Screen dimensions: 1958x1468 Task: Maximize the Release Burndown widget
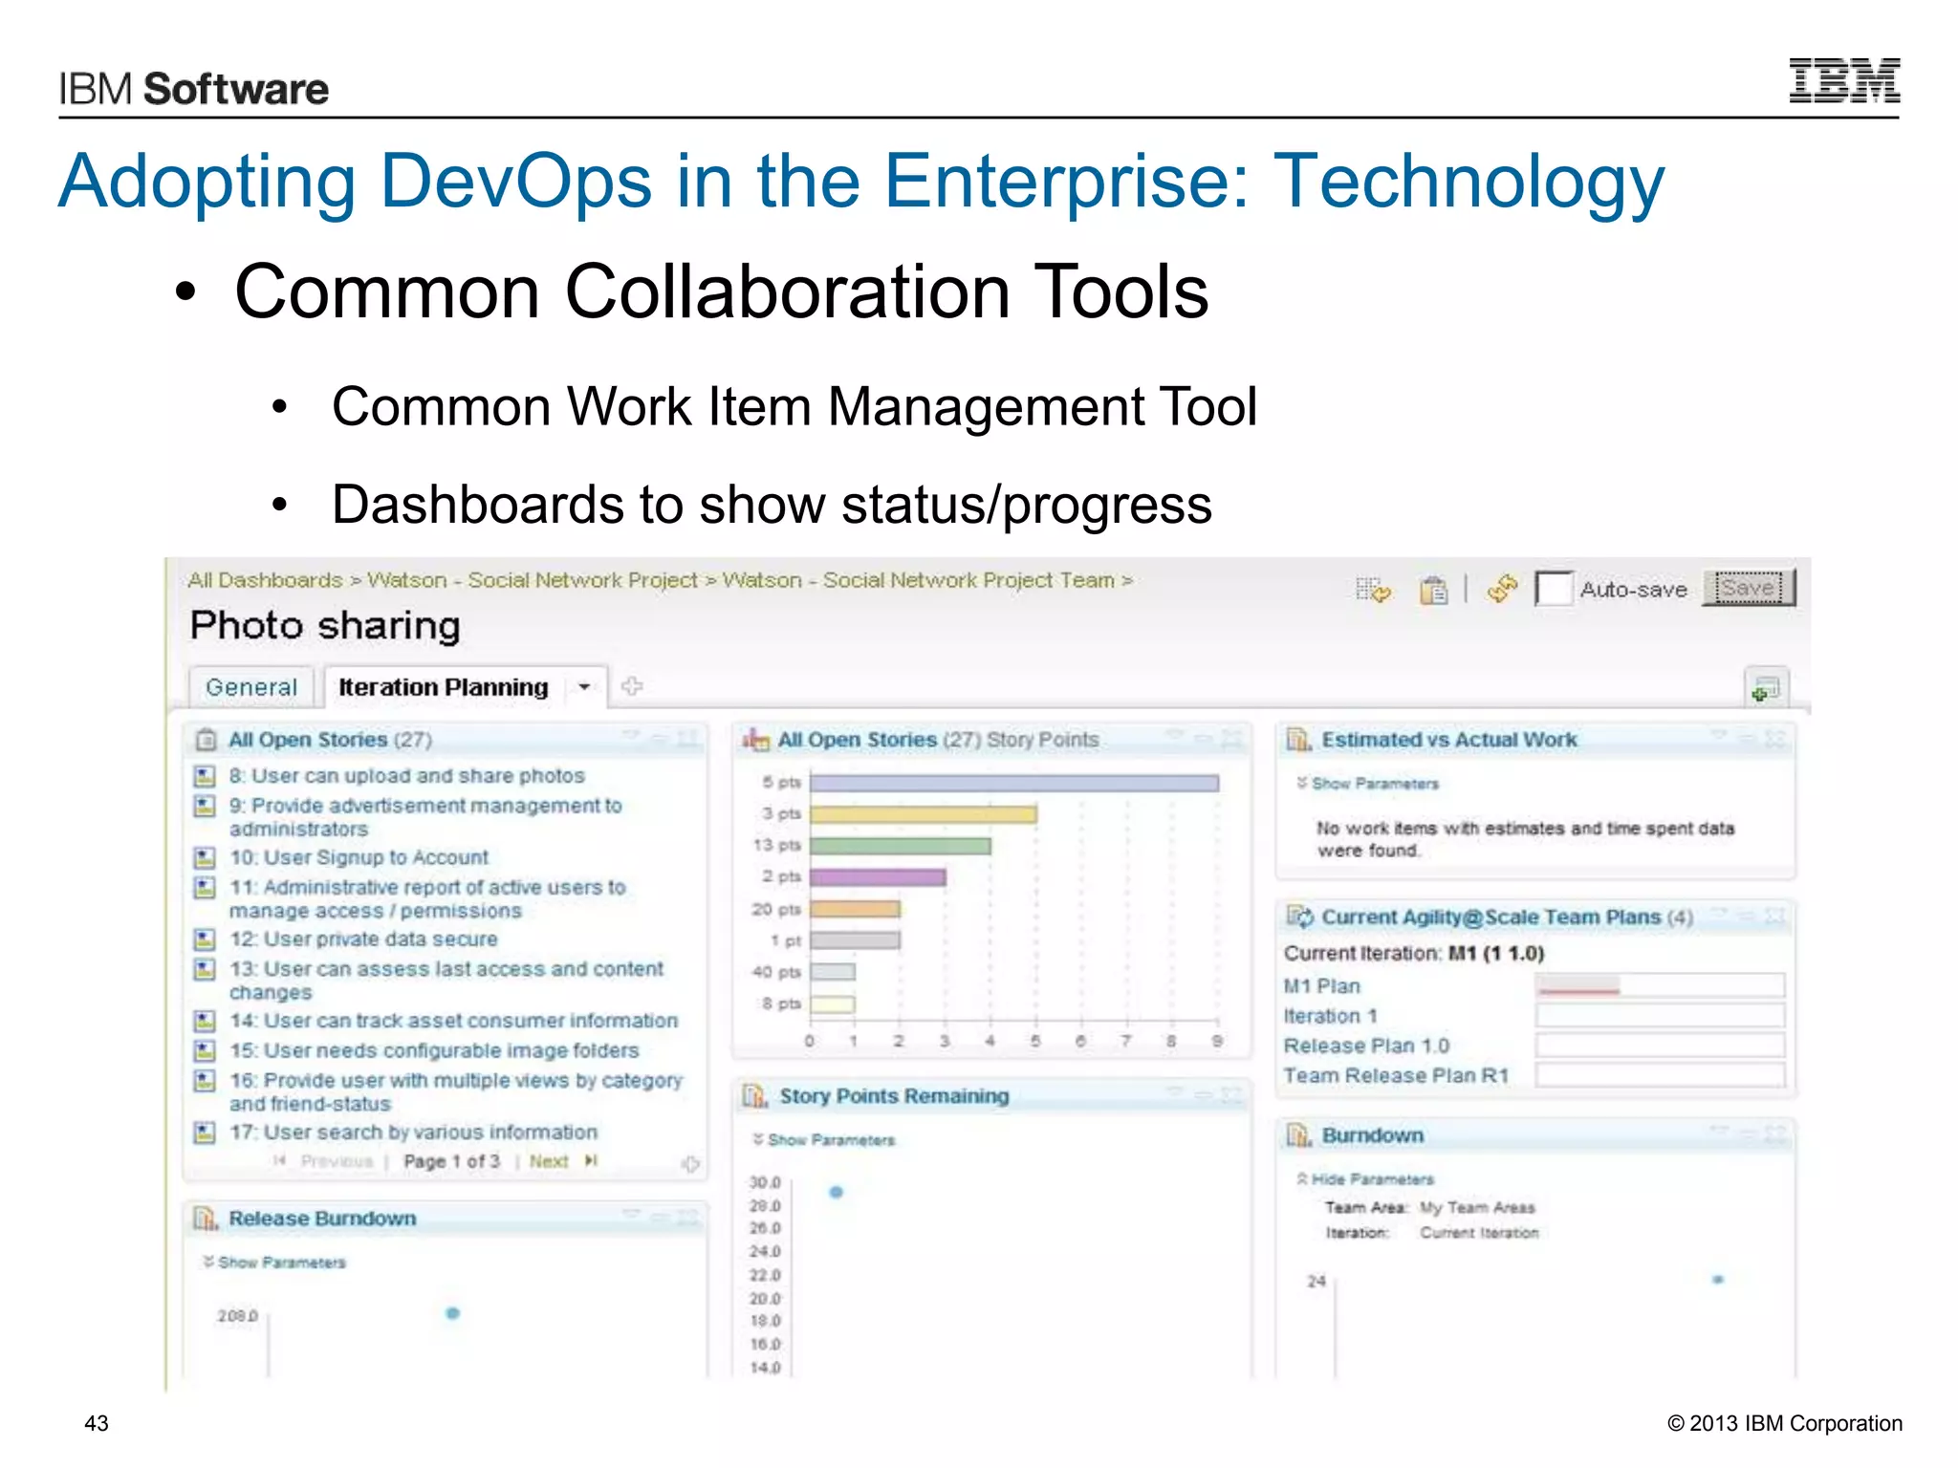tap(687, 1217)
